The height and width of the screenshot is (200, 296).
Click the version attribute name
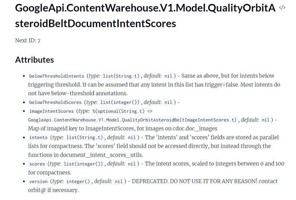pos(39,181)
